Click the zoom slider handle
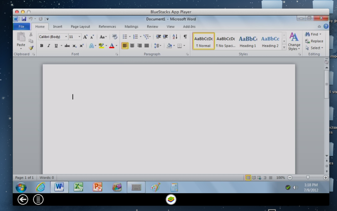 tap(308, 177)
